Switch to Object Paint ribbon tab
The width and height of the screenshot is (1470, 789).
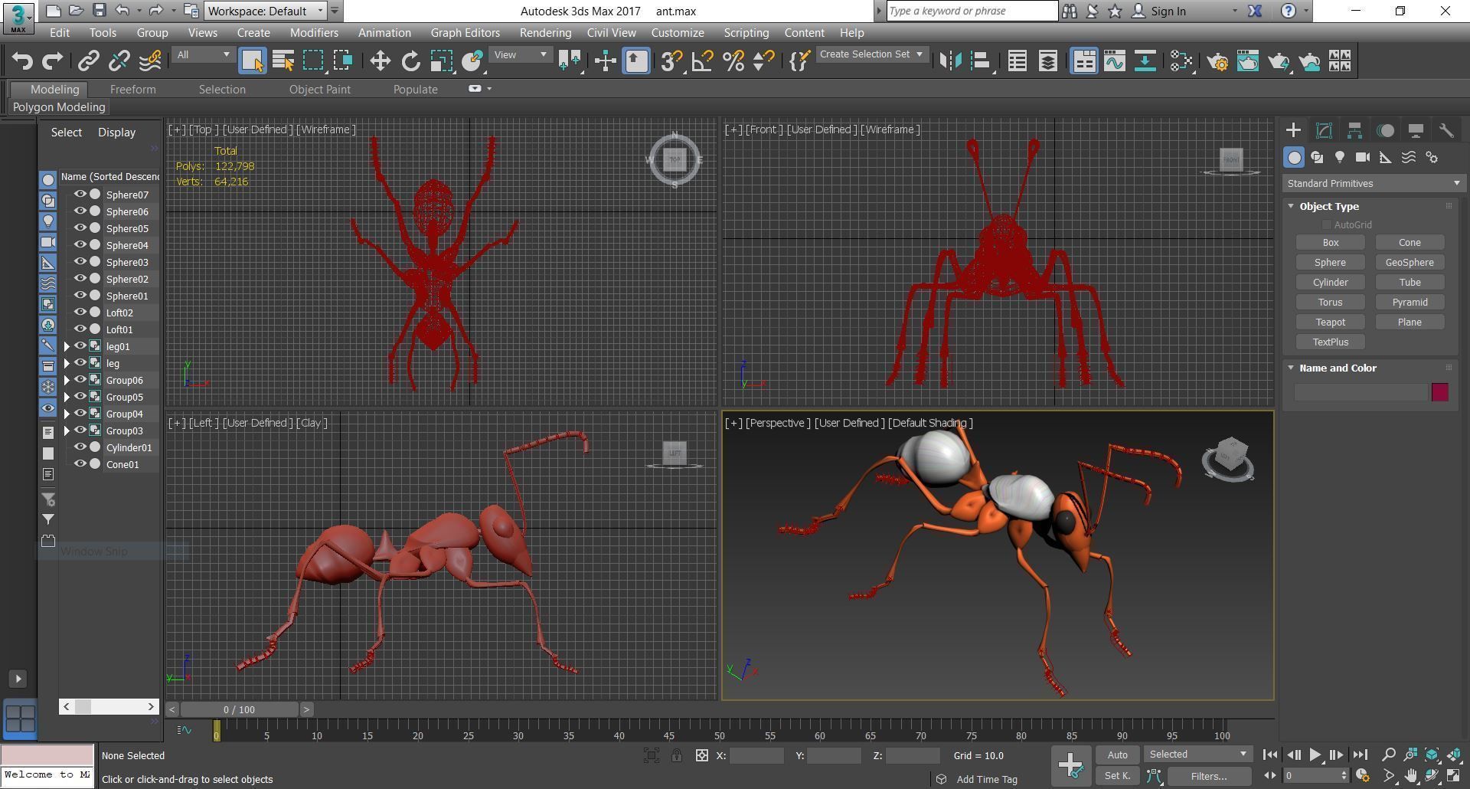(319, 90)
